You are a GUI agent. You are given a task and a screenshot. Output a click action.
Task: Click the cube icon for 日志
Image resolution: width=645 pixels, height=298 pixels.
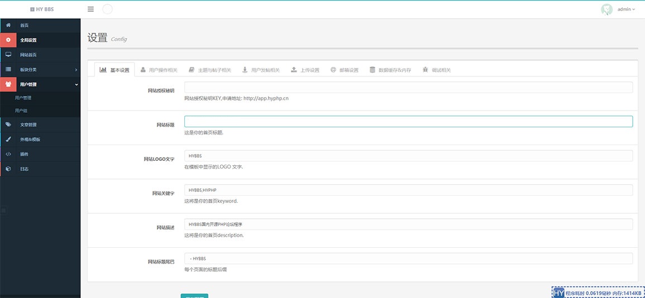pyautogui.click(x=8, y=169)
